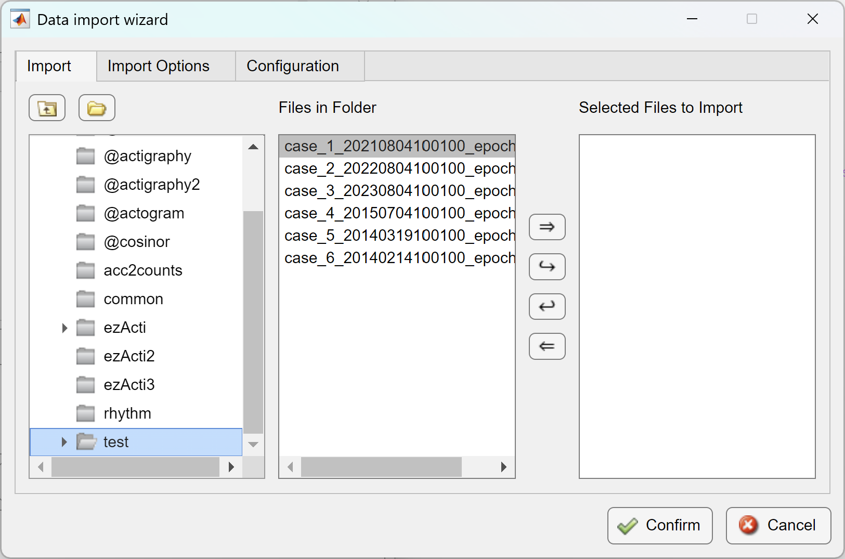Select the acc2counts folder
Image resolution: width=845 pixels, height=559 pixels.
pyautogui.click(x=141, y=270)
